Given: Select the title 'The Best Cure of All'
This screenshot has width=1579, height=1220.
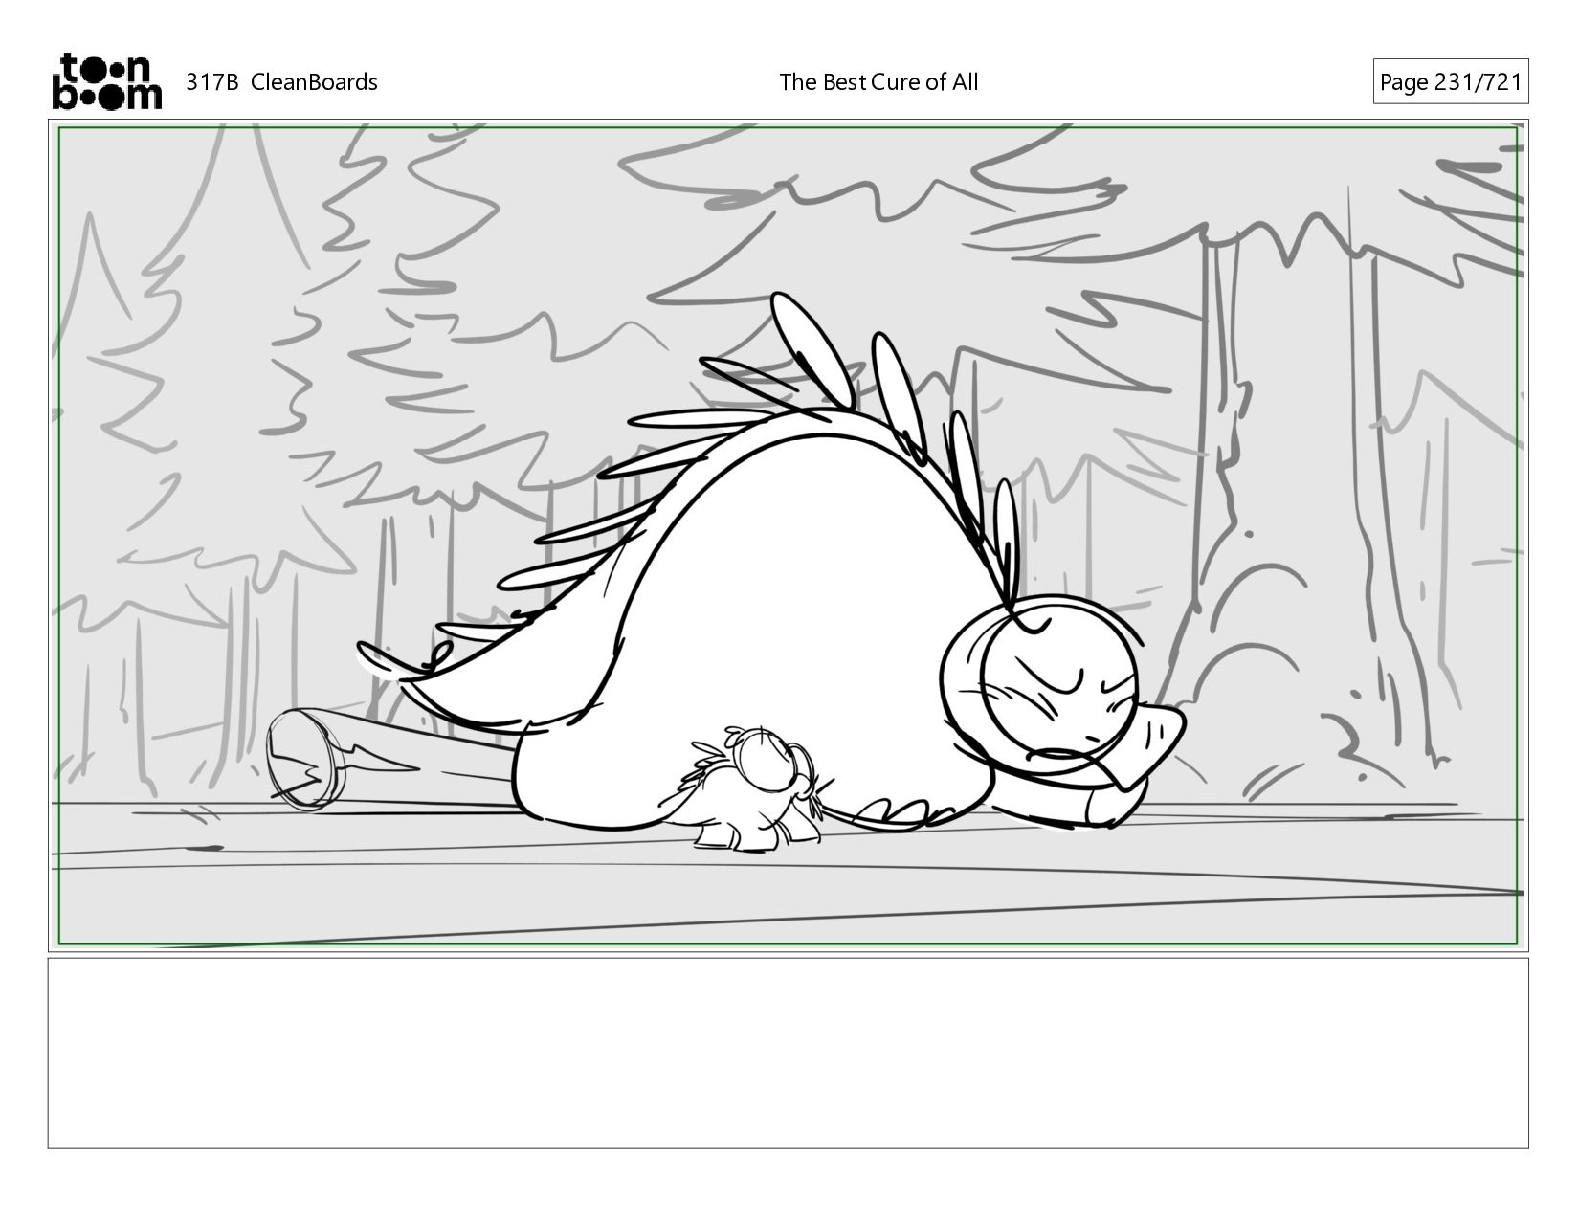Looking at the screenshot, I should (x=878, y=82).
